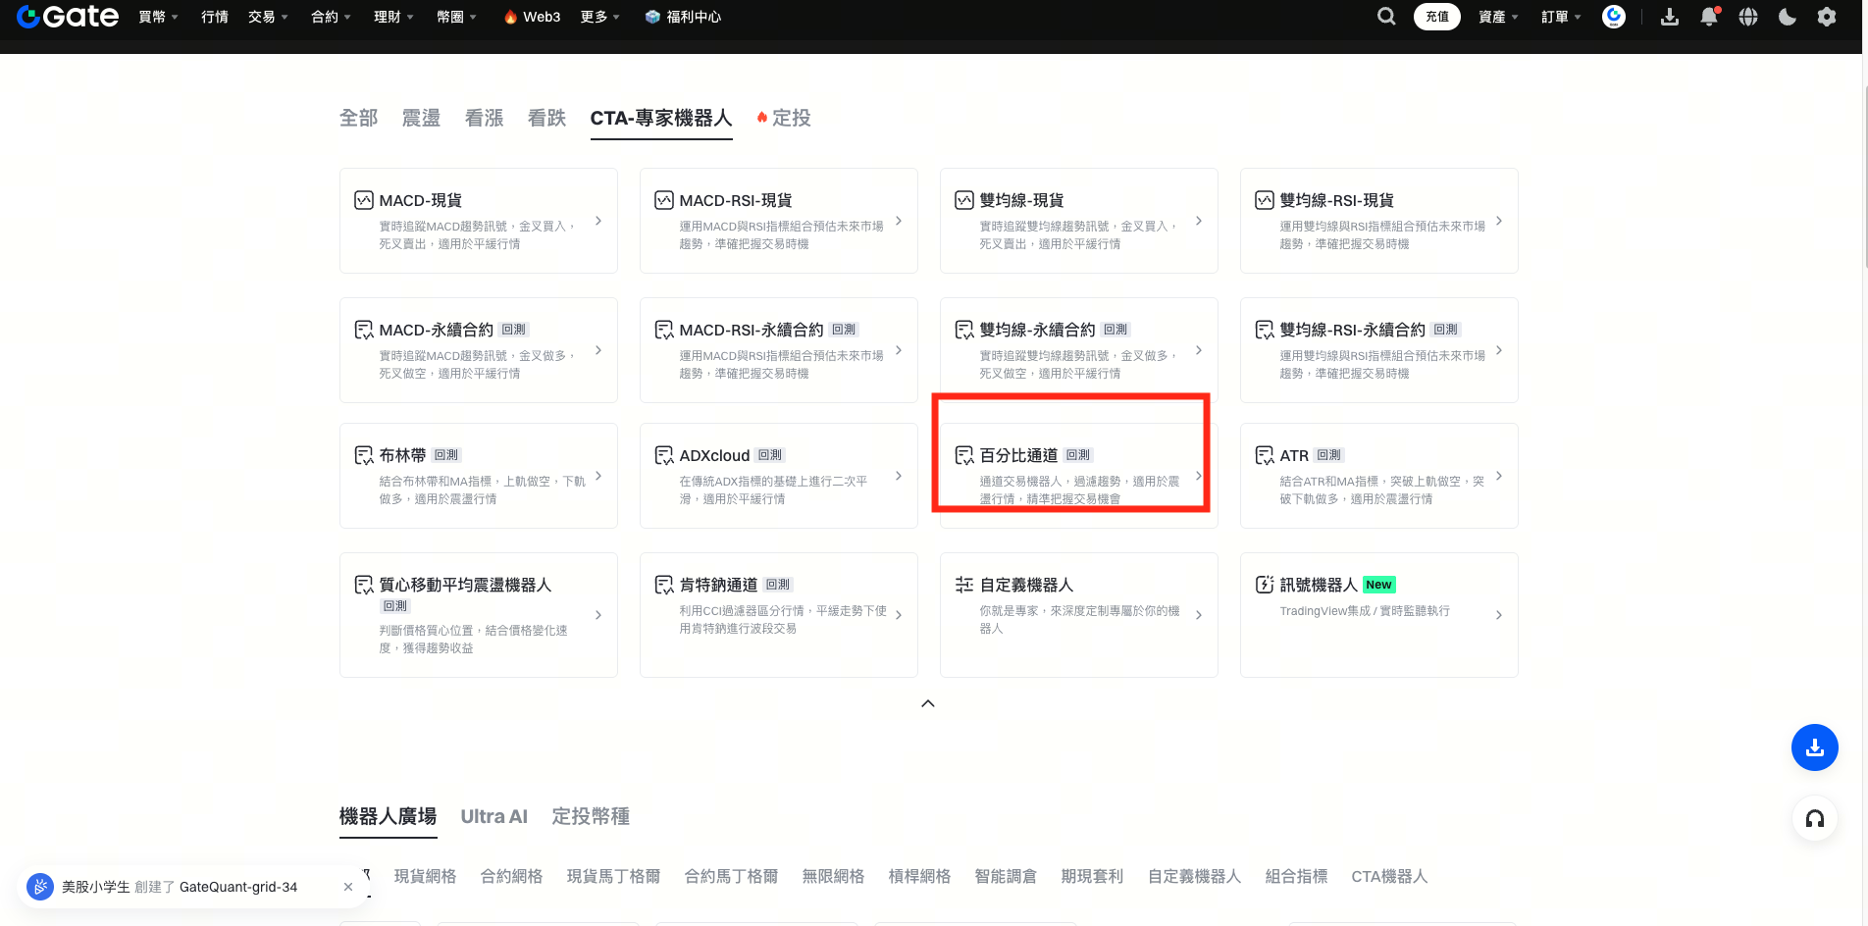Open the headset customer support button
1868x926 pixels.
1814,819
